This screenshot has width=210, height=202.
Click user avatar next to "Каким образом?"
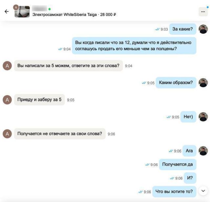[x=203, y=83]
